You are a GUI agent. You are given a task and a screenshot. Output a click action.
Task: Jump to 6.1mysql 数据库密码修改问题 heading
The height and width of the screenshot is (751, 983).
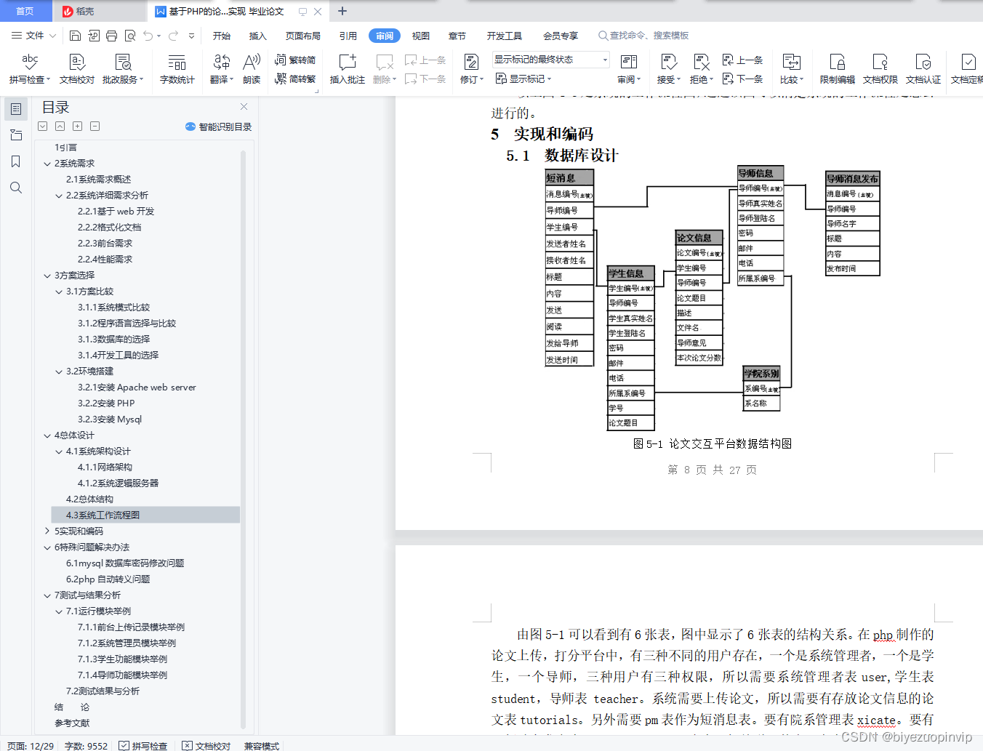coord(125,563)
